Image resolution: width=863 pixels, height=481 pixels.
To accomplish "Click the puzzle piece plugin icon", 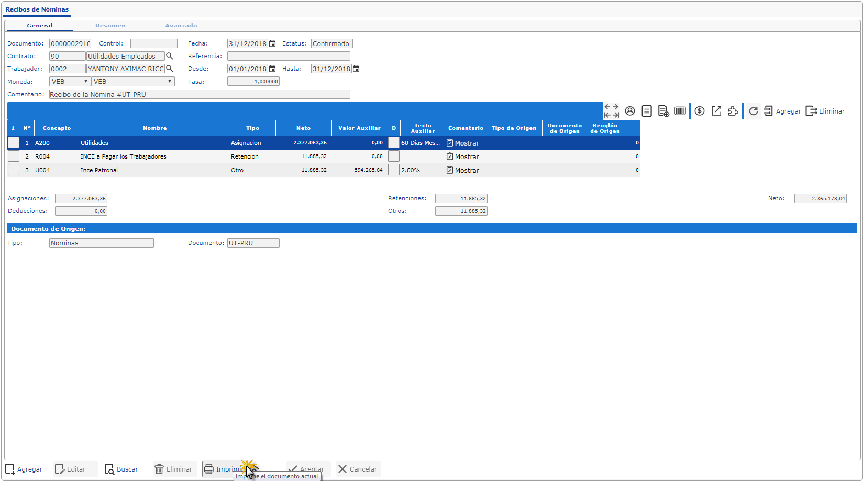I will coord(733,111).
